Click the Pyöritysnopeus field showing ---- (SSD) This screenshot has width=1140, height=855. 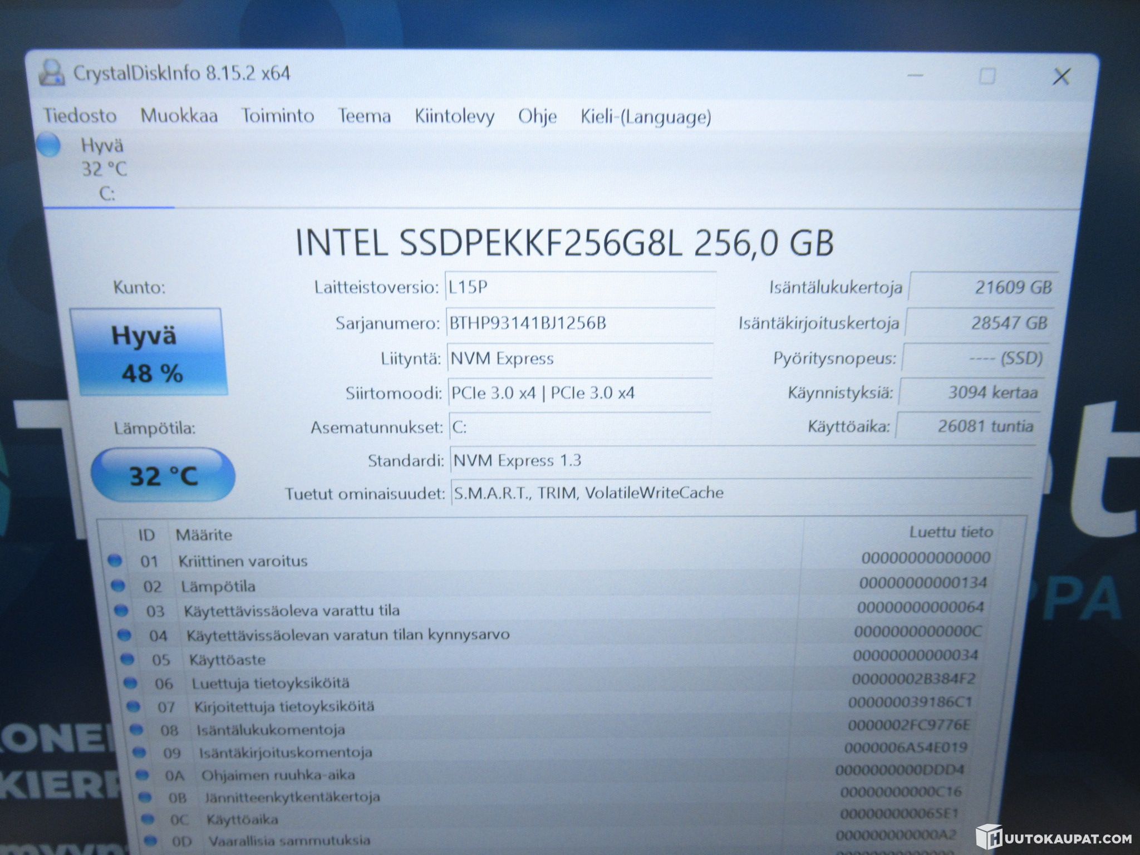[x=975, y=358]
